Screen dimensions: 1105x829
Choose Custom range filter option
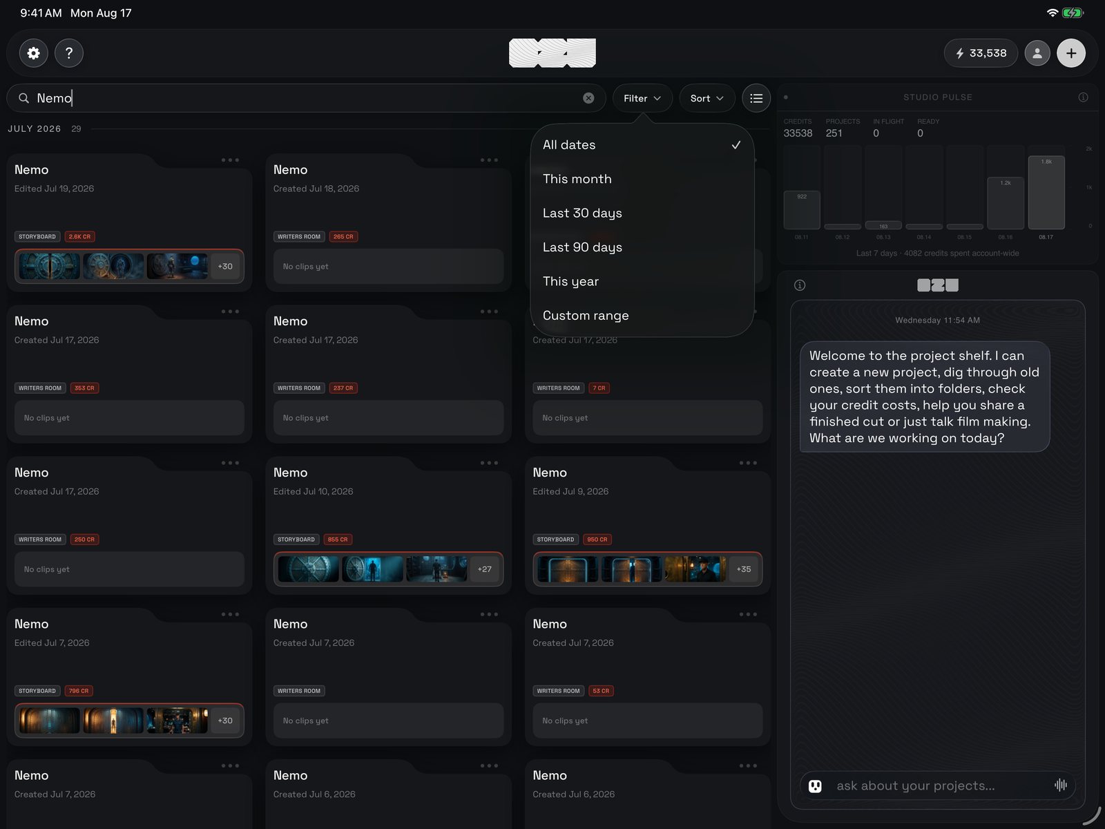click(642, 316)
